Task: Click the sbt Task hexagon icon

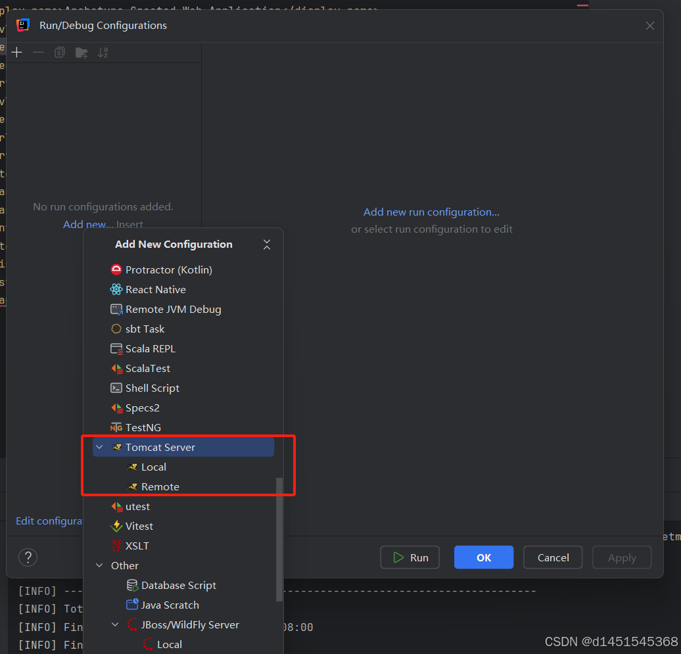Action: (x=116, y=329)
